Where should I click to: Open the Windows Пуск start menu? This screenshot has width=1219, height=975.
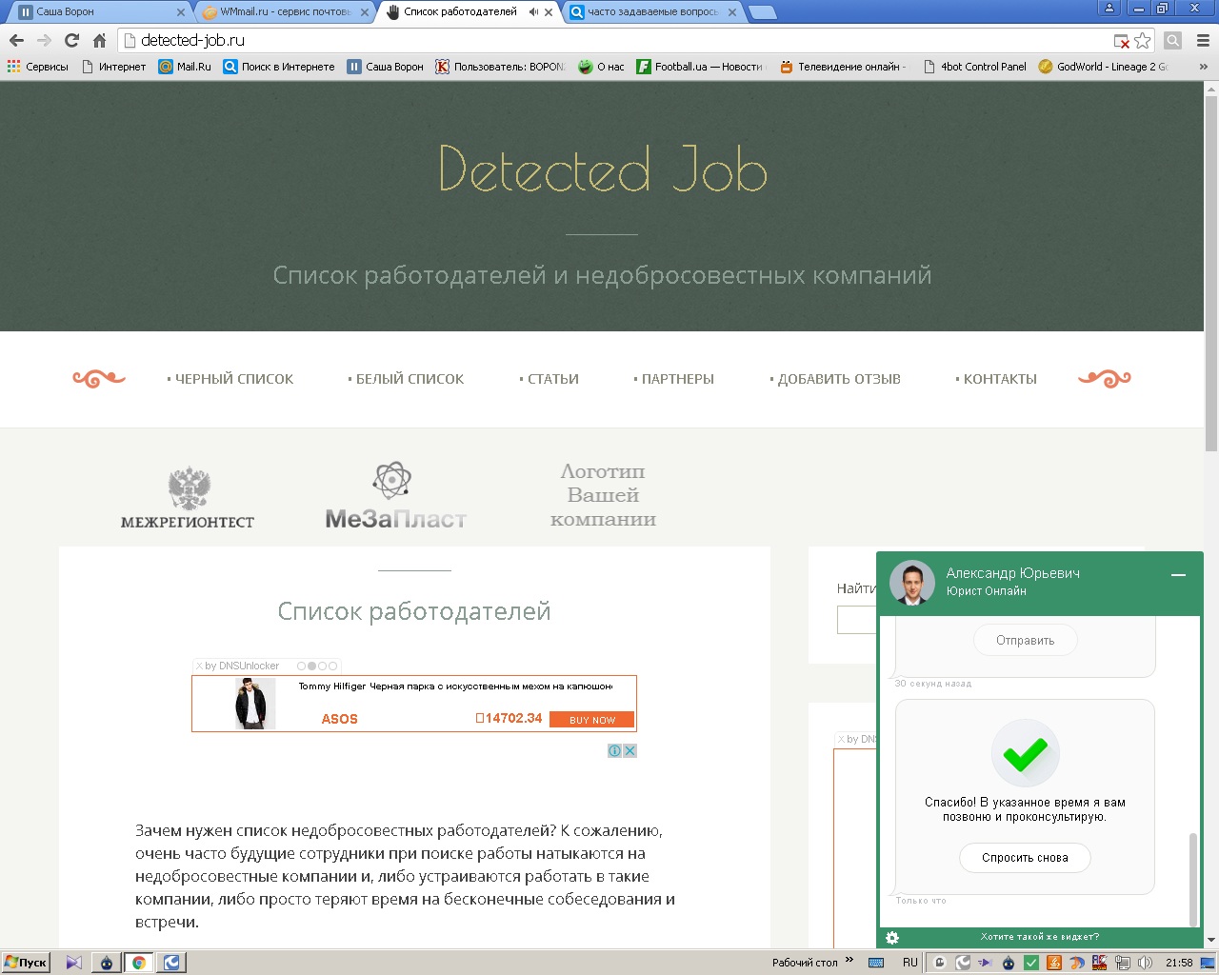(26, 963)
